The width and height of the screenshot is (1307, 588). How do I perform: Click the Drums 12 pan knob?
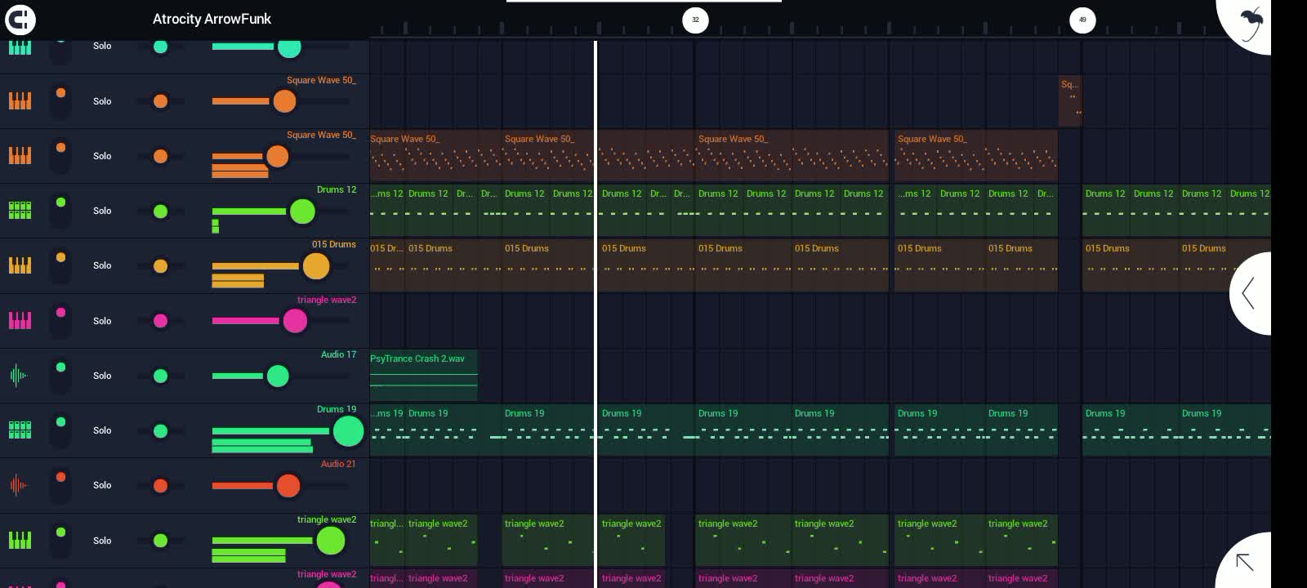pos(160,212)
